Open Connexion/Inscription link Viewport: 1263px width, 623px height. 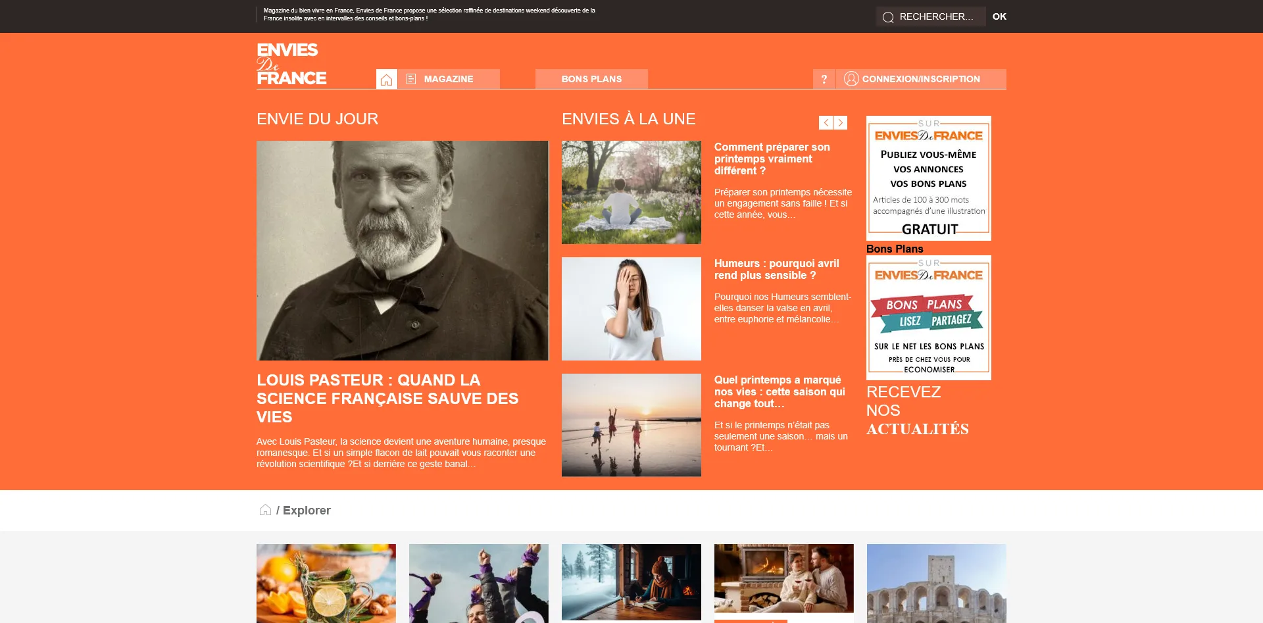pyautogui.click(x=921, y=79)
